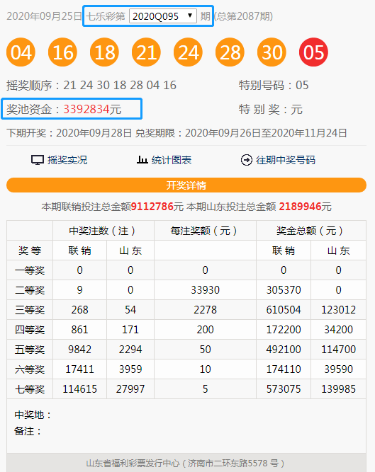The height and width of the screenshot is (472, 375).
Task: Open the 往期中奖号码 link
Action: point(286,160)
